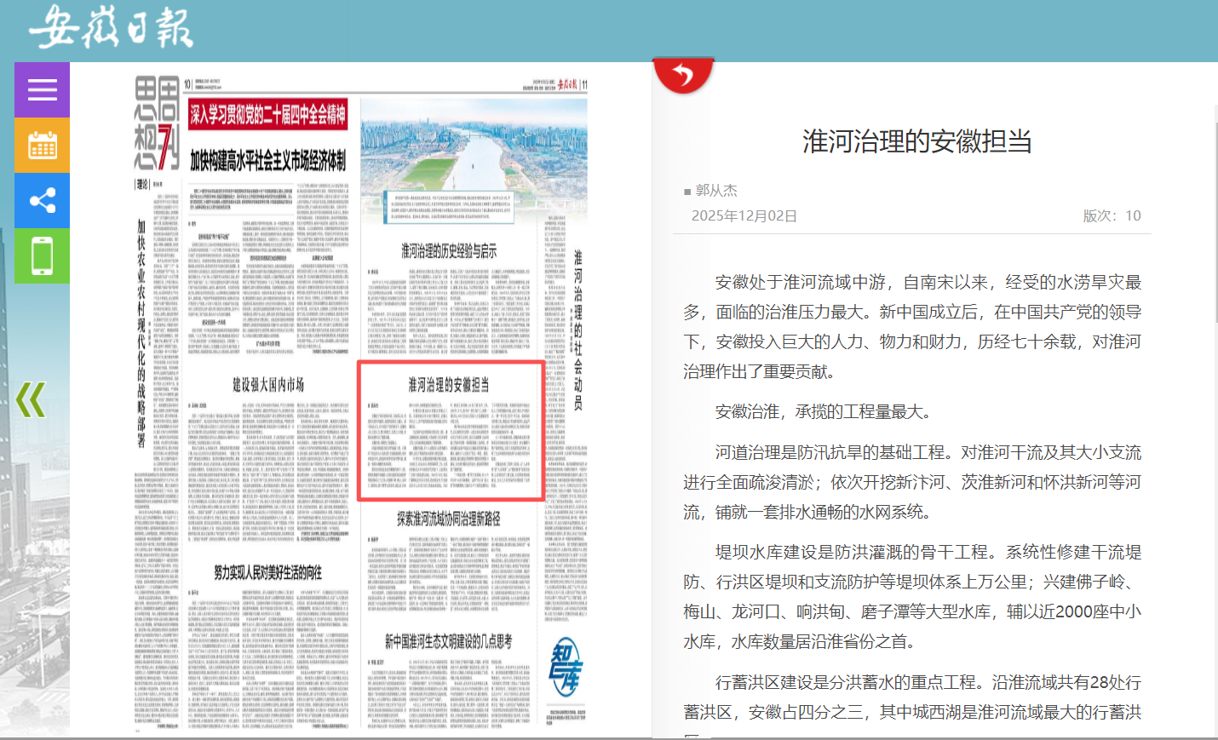Click the red banner 深入学习贯彻党的二十届四中全会精神

[268, 115]
